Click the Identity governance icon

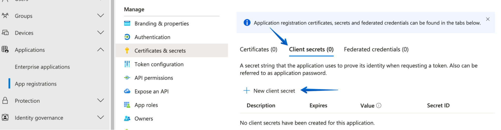pos(5,117)
